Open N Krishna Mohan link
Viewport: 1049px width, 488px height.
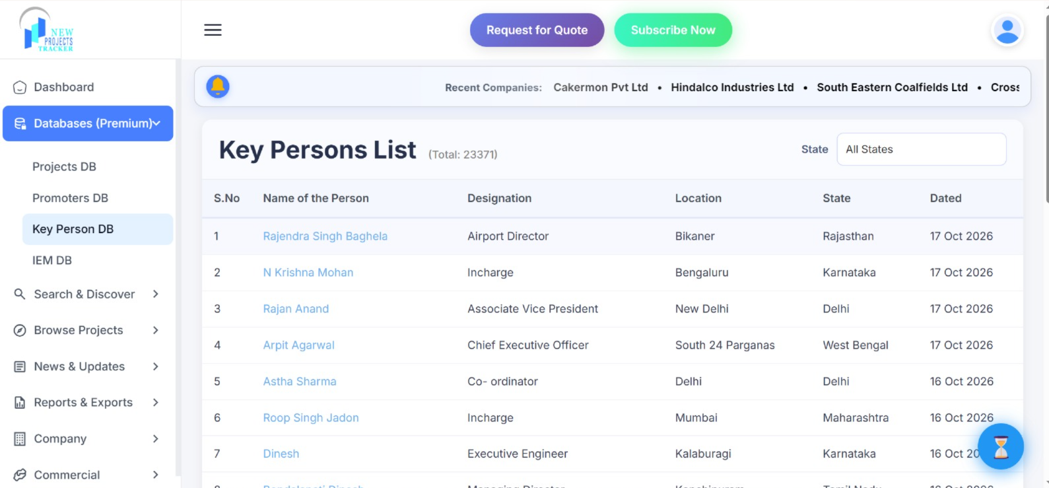[x=308, y=273]
